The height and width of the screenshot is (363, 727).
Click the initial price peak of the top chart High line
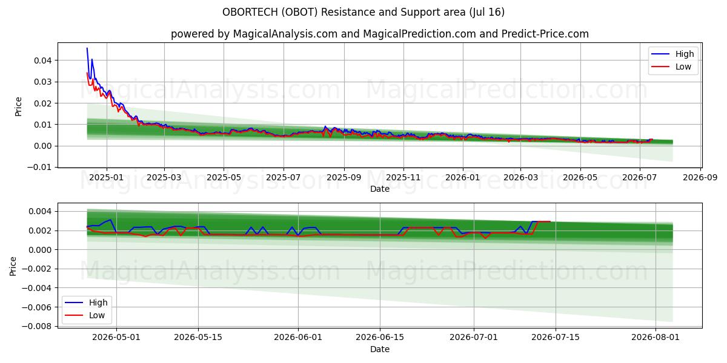[x=87, y=48]
